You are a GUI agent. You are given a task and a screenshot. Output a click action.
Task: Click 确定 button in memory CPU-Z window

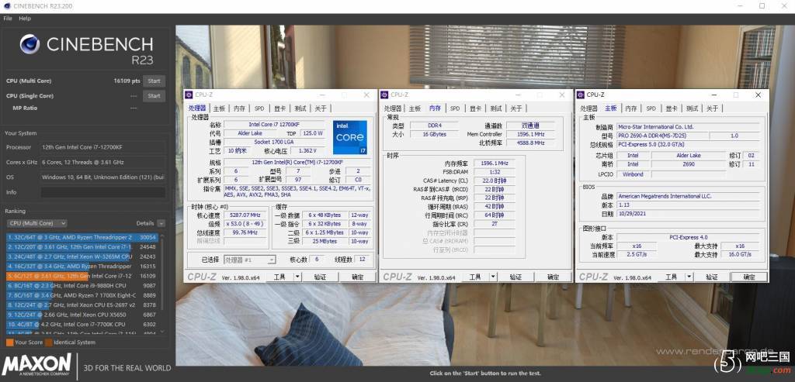tap(553, 277)
